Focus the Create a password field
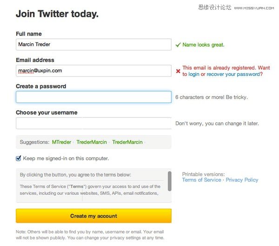Viewport: 279px width, 246px height. (93, 97)
